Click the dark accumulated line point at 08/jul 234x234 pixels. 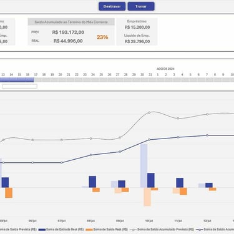(90, 155)
